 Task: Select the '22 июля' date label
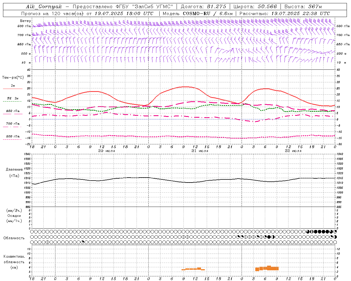(x=293, y=151)
